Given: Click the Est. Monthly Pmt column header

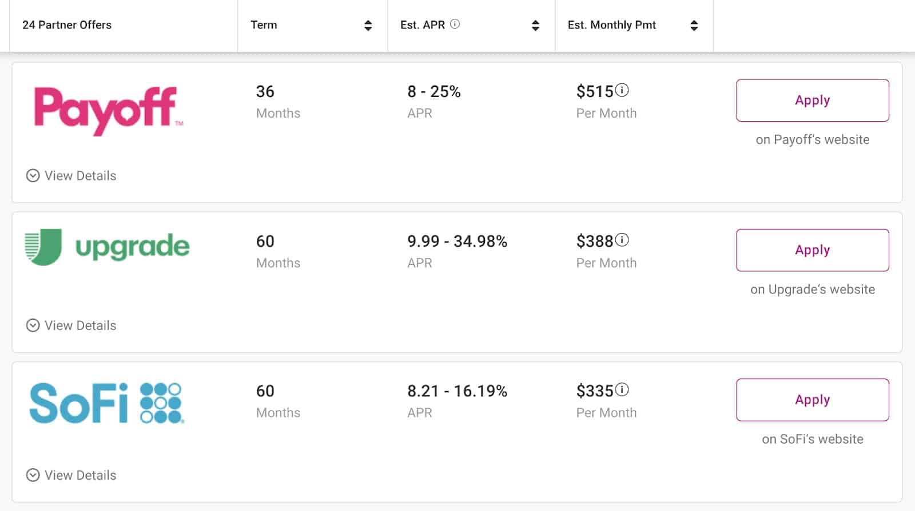Looking at the screenshot, I should 611,25.
